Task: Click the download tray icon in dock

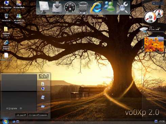Action: [57, 8]
